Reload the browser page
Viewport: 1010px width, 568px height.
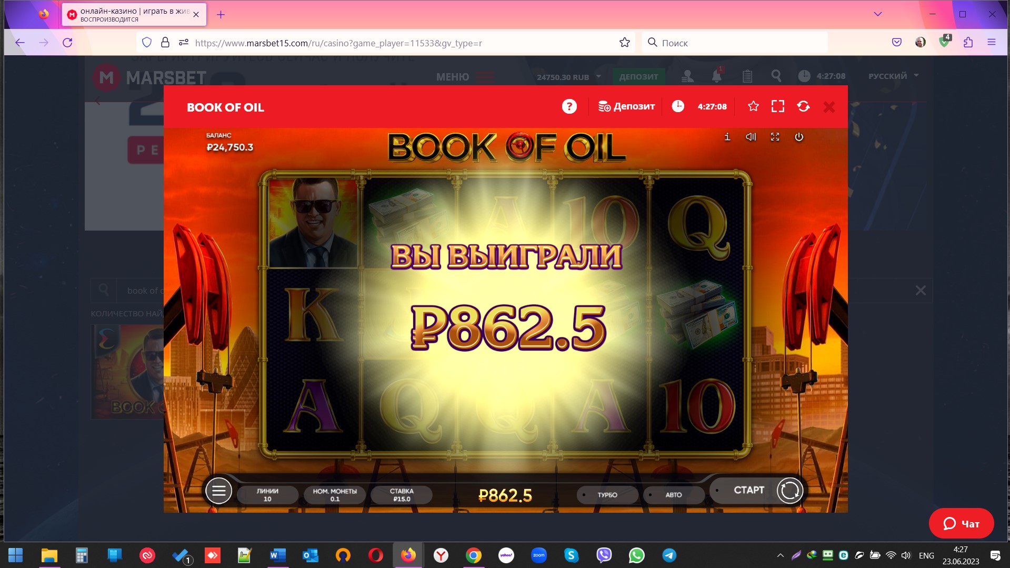click(67, 43)
